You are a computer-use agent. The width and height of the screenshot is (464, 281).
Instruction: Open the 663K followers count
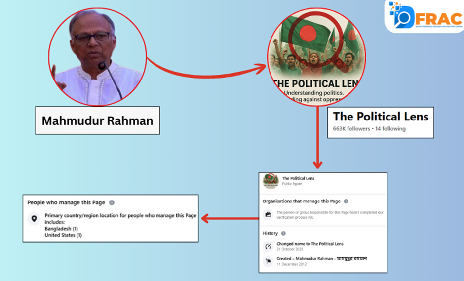pos(351,129)
